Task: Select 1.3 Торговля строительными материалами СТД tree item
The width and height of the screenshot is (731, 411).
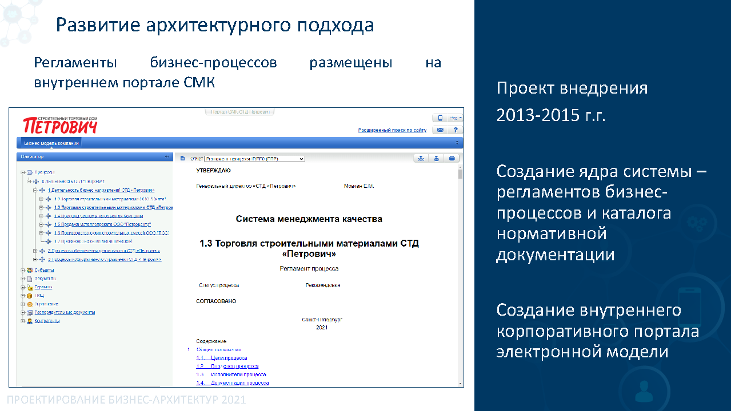Action: point(113,208)
